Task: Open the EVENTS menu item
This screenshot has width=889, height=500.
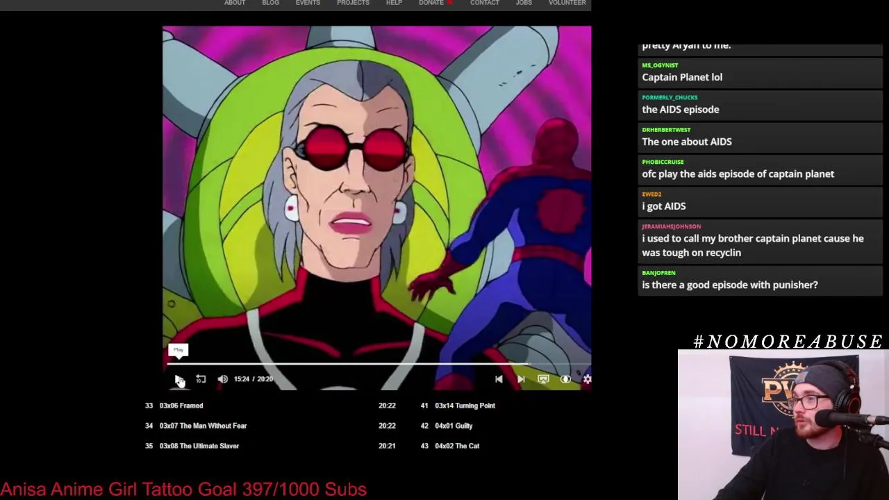Action: tap(308, 3)
